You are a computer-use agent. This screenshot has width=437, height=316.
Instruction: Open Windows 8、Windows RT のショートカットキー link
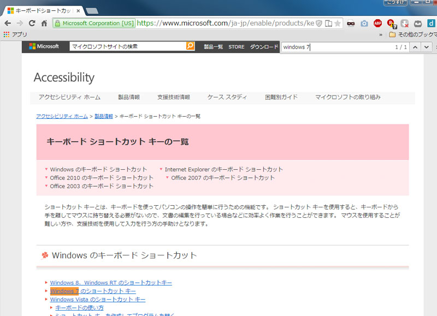click(x=111, y=283)
